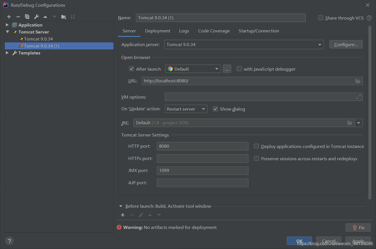Screen dimensions: 376x249
Task: Click the JMX port field
Action: [x=202, y=170]
